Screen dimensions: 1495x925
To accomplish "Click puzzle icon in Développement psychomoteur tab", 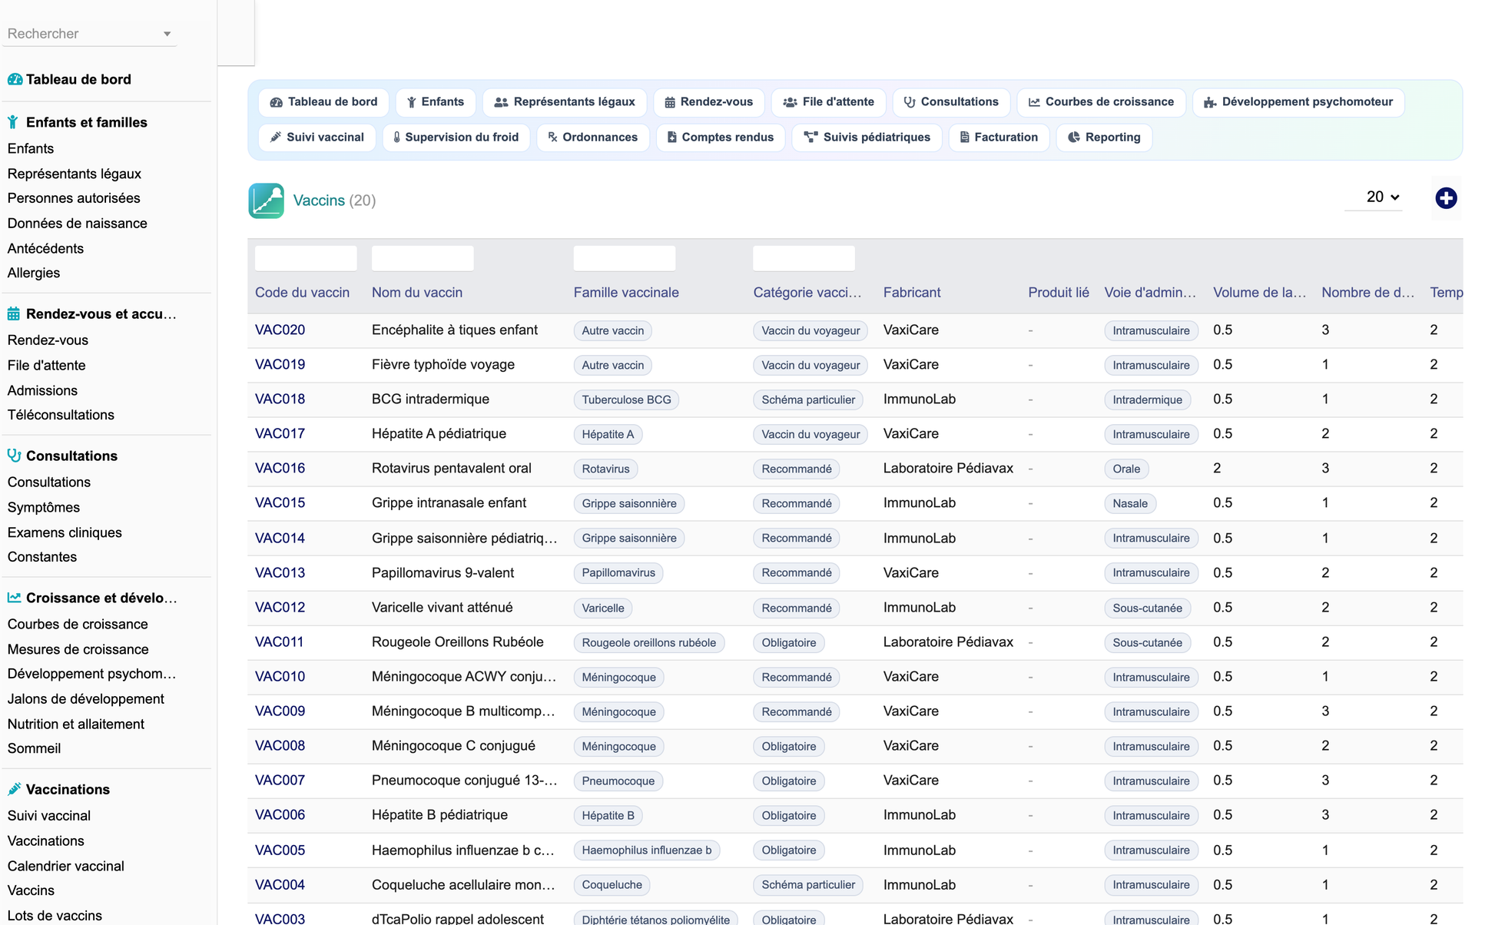I will point(1210,102).
